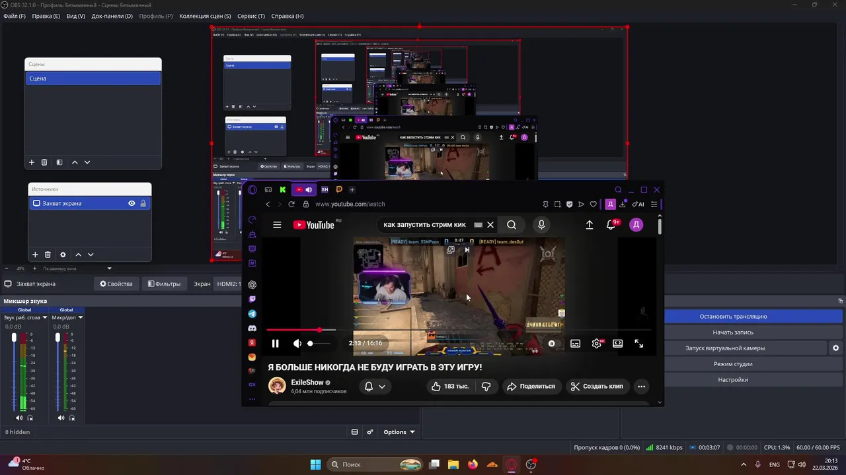Remove selected source with trash icon
Image resolution: width=846 pixels, height=475 pixels.
(48, 255)
